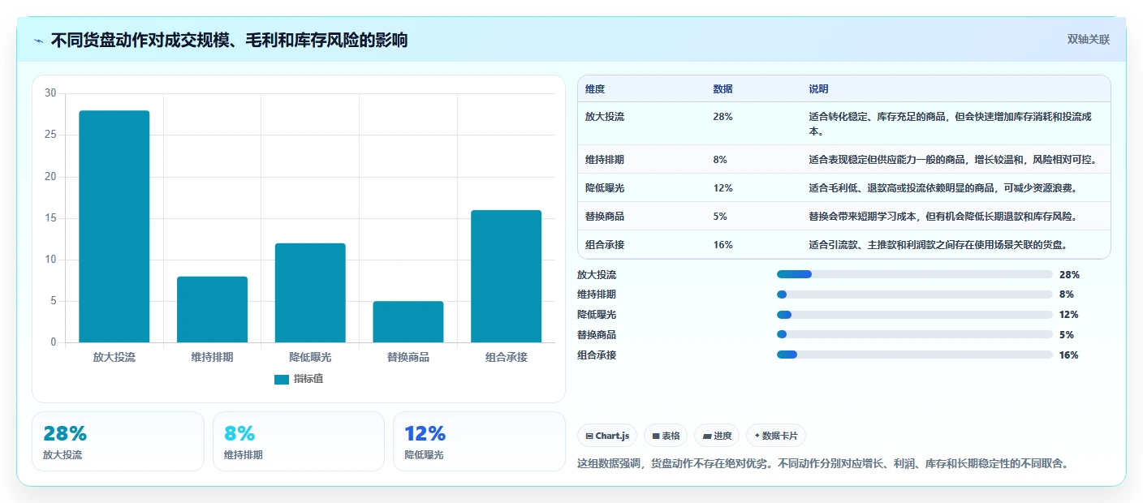Screen dimensions: 1143x503
Task: Toggle the 指标值 legend item
Action: [x=299, y=379]
